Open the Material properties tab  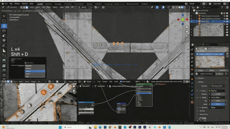[192, 102]
